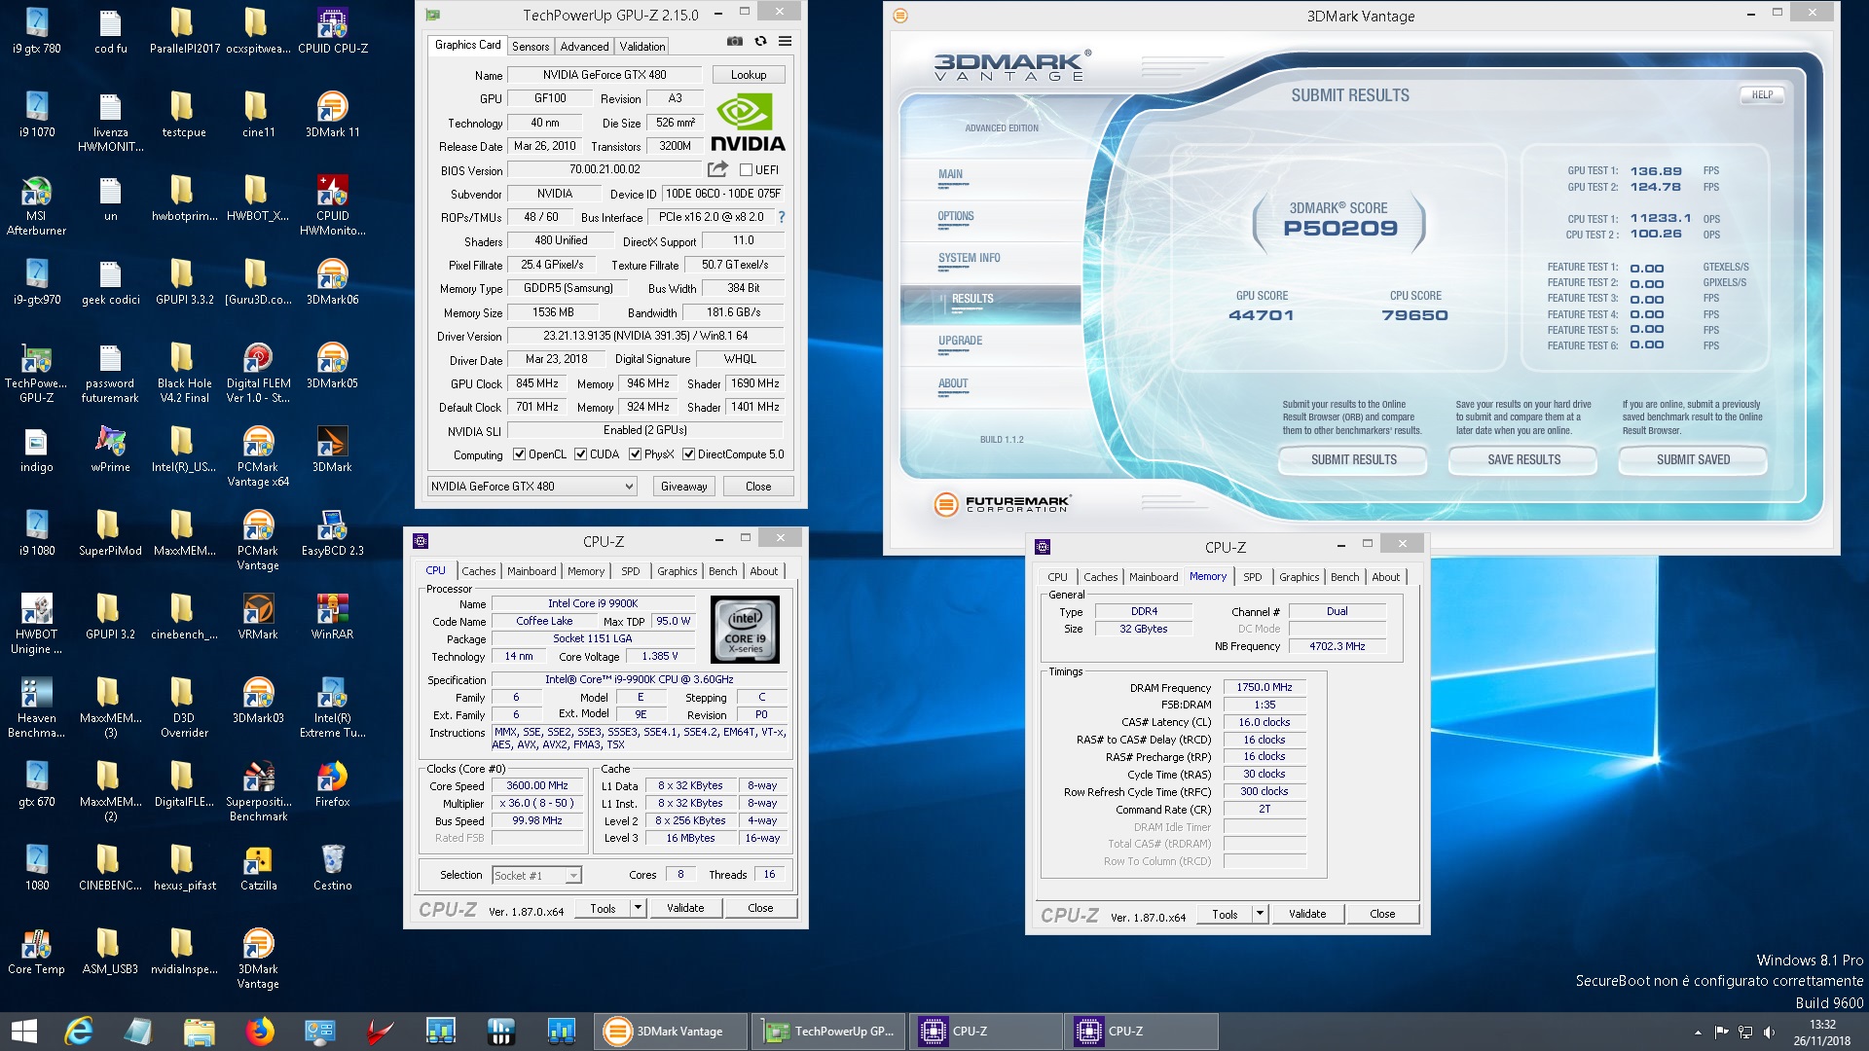The width and height of the screenshot is (1869, 1051).
Task: Open the WinRAR desktop icon
Action: click(x=332, y=617)
